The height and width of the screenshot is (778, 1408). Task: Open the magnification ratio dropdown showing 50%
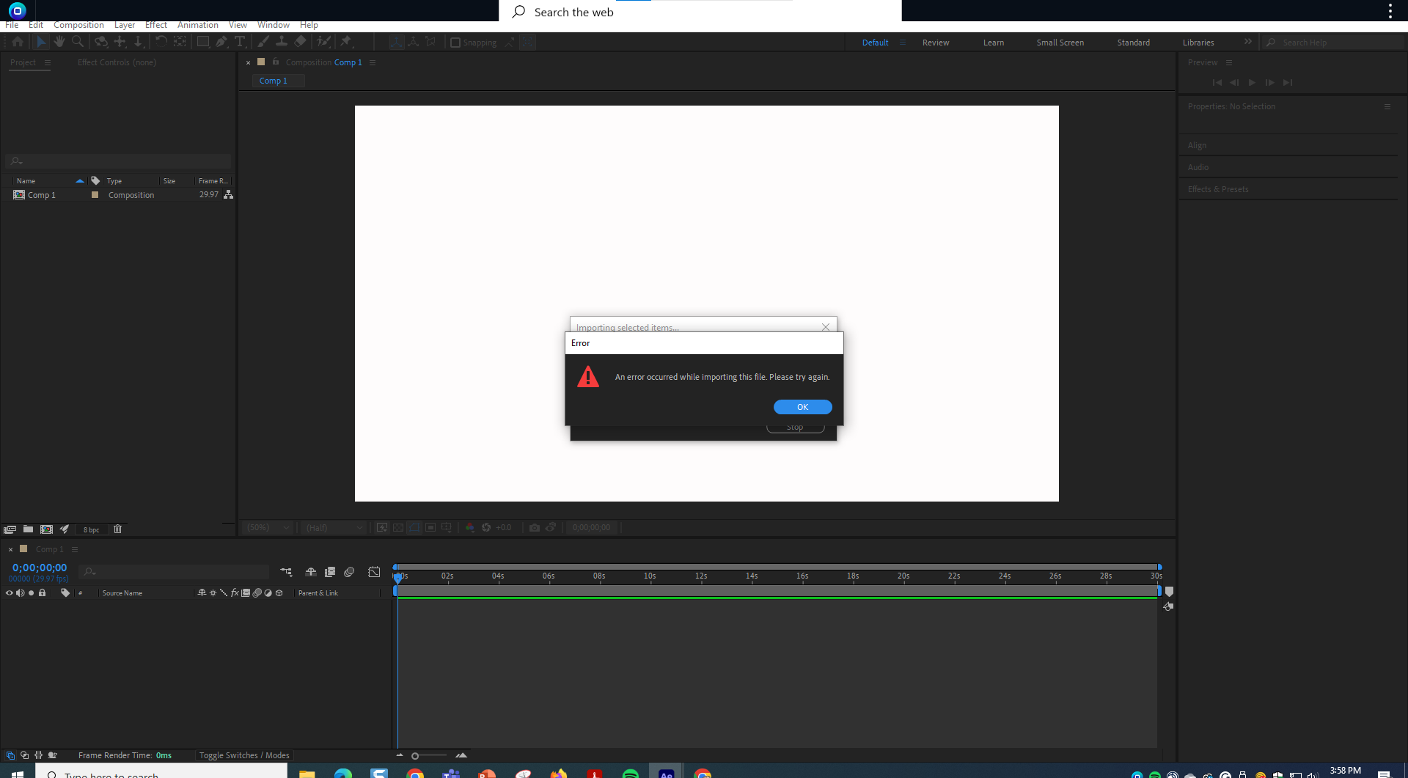[x=267, y=527]
